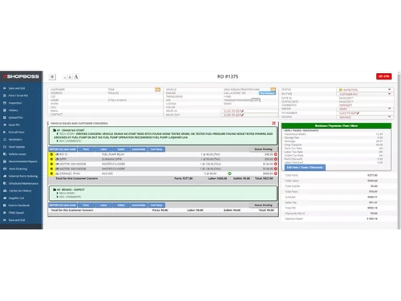The image size is (401, 301).
Task: Open Scheduled Maintenance in sidebar
Action: [x=23, y=184]
